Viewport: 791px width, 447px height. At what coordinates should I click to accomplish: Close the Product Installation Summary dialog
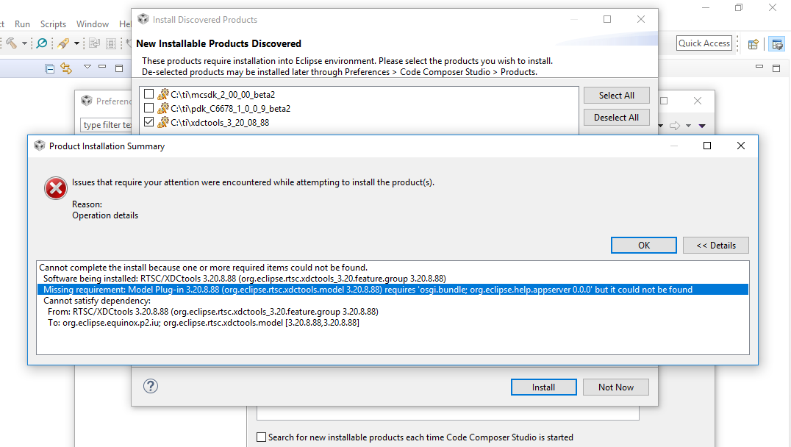740,146
